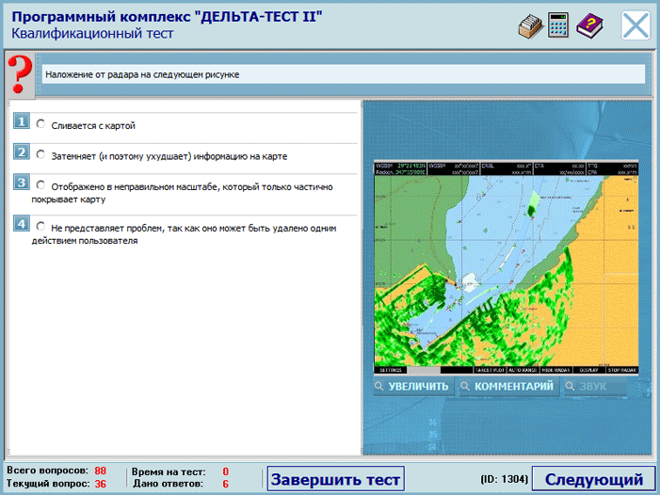Click the radar chart image thumbnail
This screenshot has height=495, width=660.
click(x=506, y=266)
